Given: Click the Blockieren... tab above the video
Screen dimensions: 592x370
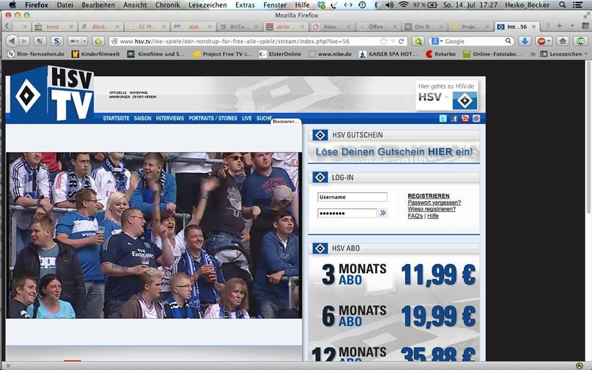Looking at the screenshot, I should 286,121.
